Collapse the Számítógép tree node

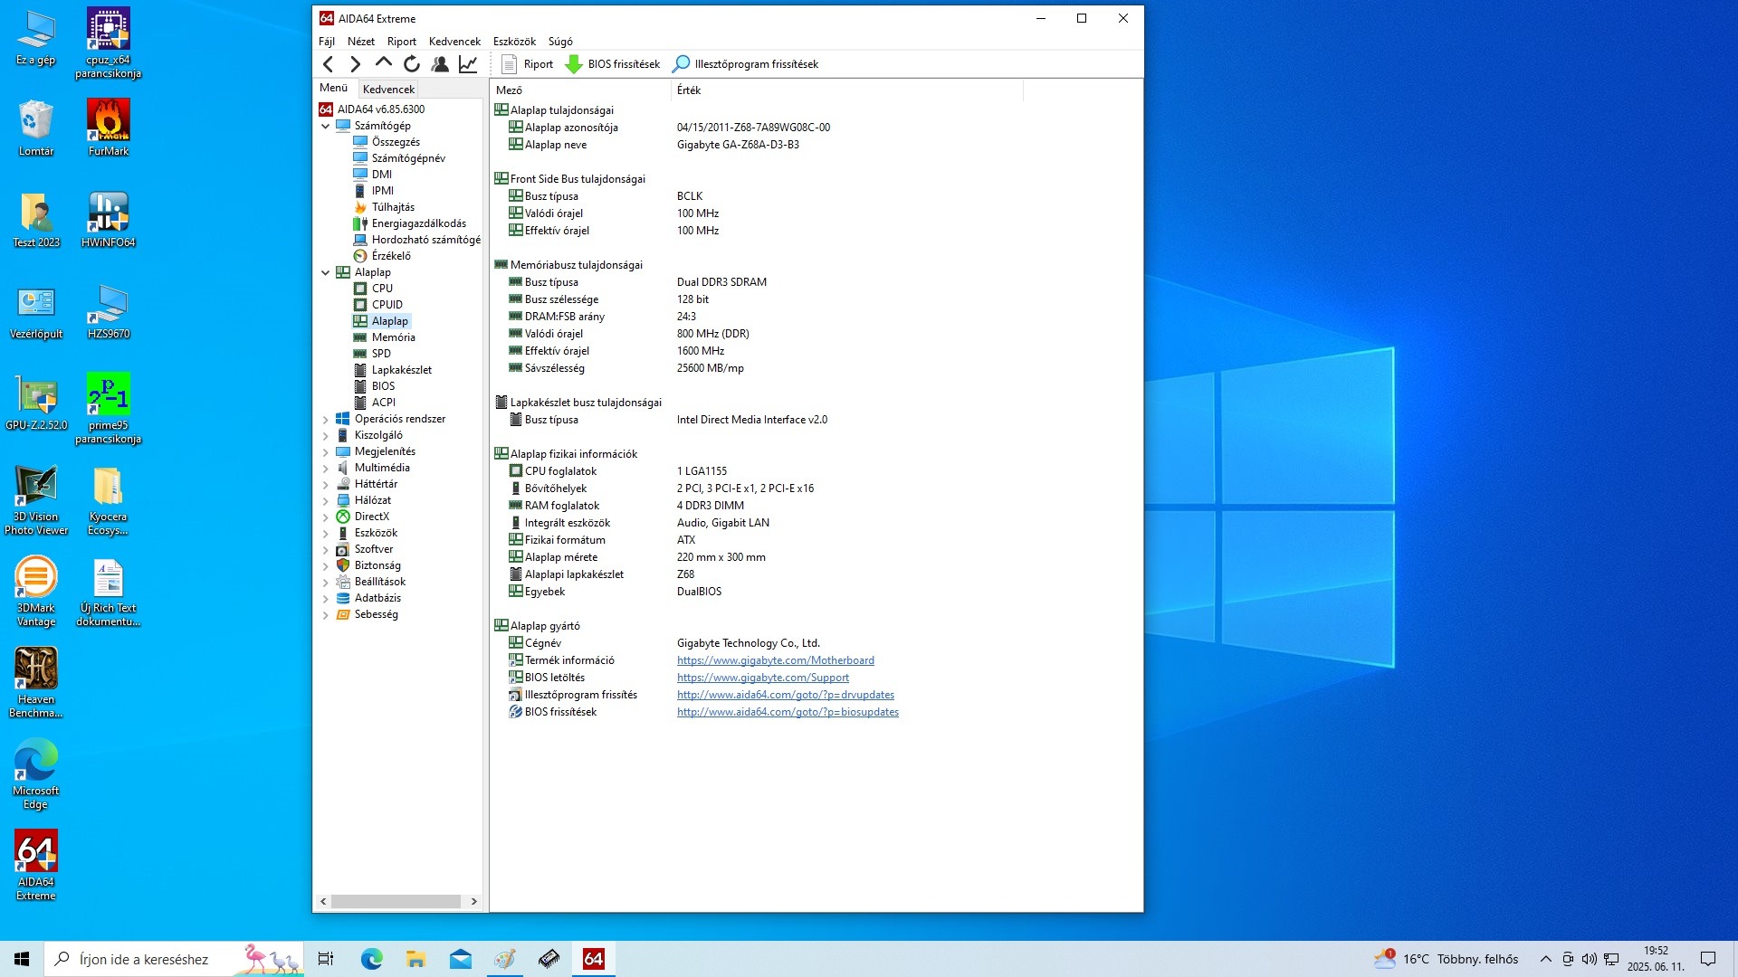(x=326, y=126)
